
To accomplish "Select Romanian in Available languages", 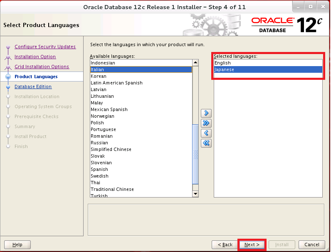I will 141,136.
